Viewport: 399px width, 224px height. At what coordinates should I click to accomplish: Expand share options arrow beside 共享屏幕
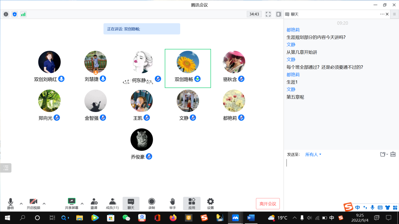[x=82, y=203]
